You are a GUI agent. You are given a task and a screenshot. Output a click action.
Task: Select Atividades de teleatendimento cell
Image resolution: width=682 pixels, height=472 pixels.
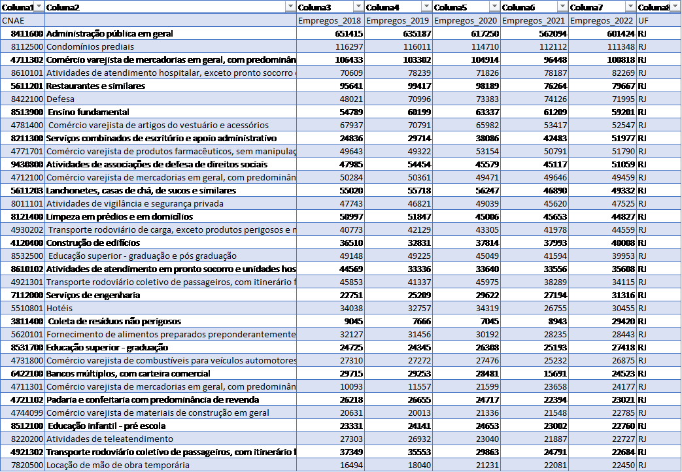click(170, 439)
